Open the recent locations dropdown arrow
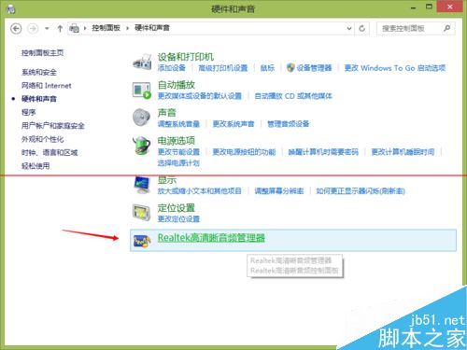This screenshot has height=350, width=467. click(47, 29)
